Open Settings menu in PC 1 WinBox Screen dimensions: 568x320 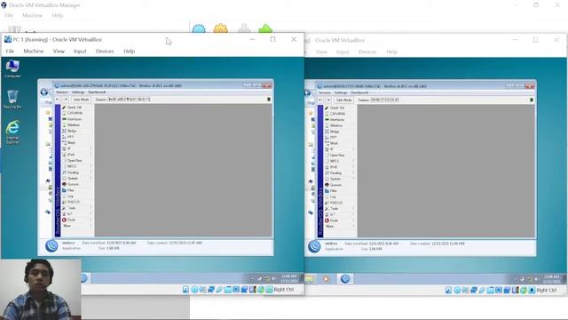78,92
